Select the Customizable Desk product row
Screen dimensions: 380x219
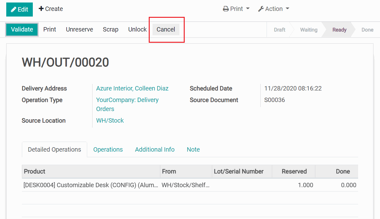91,185
